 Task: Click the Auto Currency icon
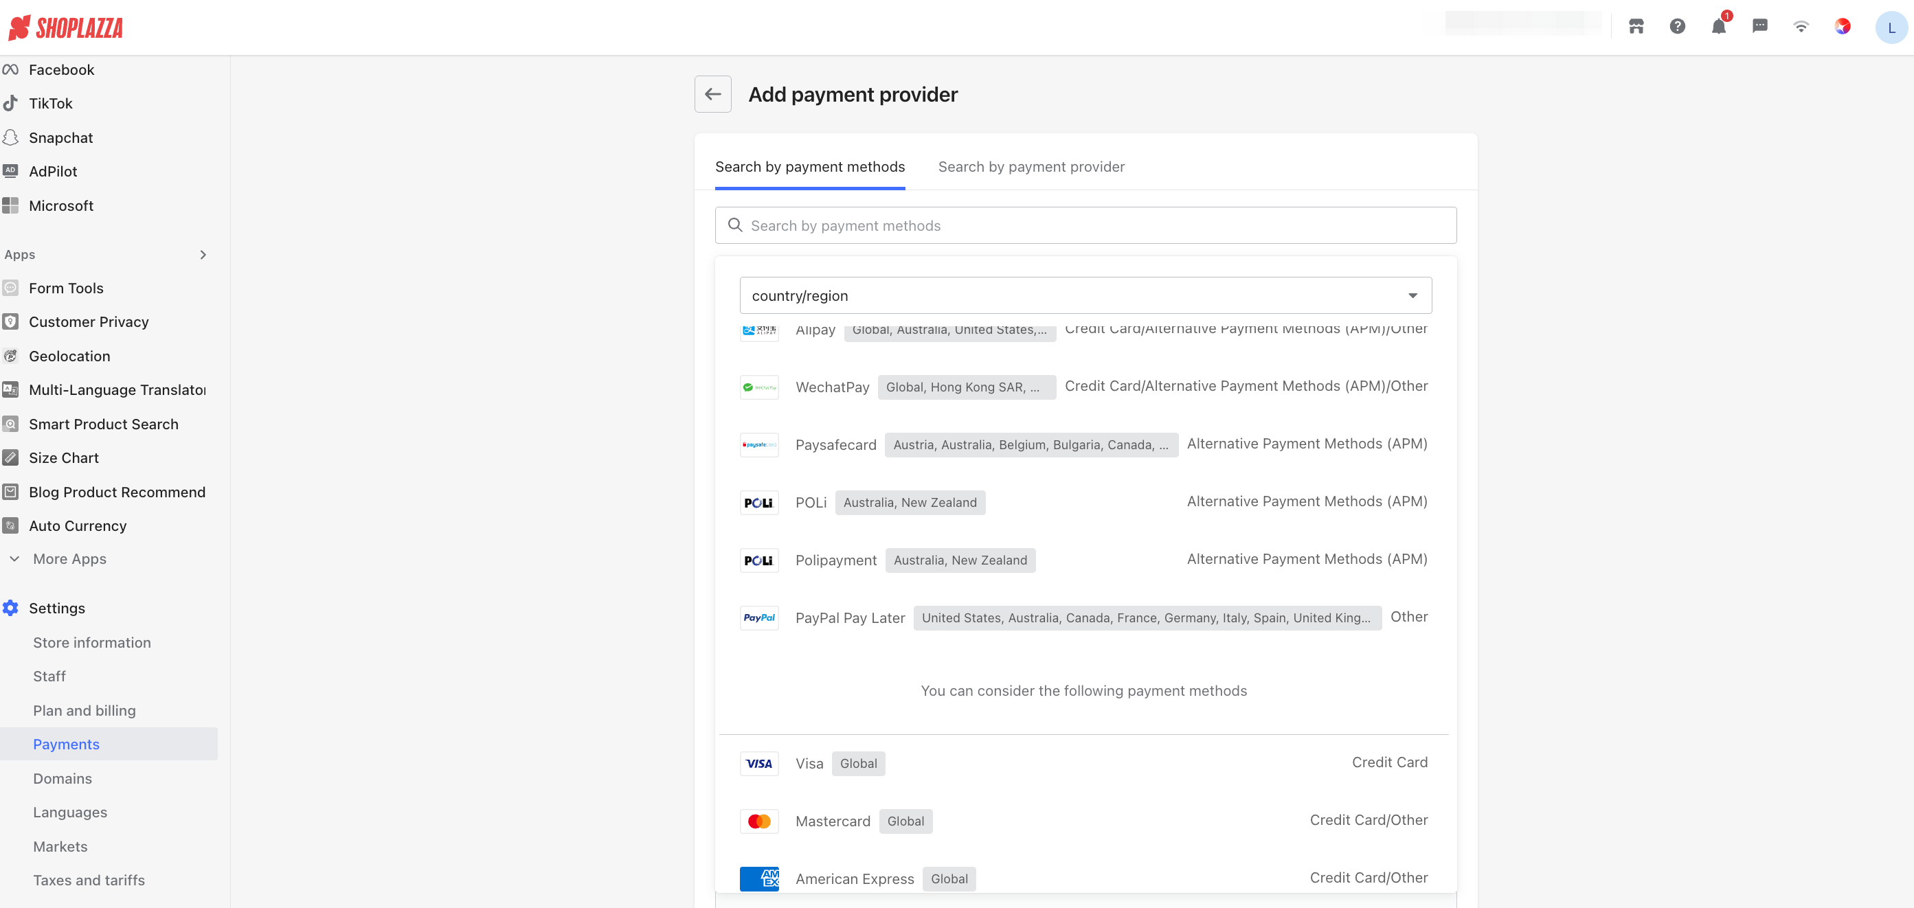click(x=10, y=526)
